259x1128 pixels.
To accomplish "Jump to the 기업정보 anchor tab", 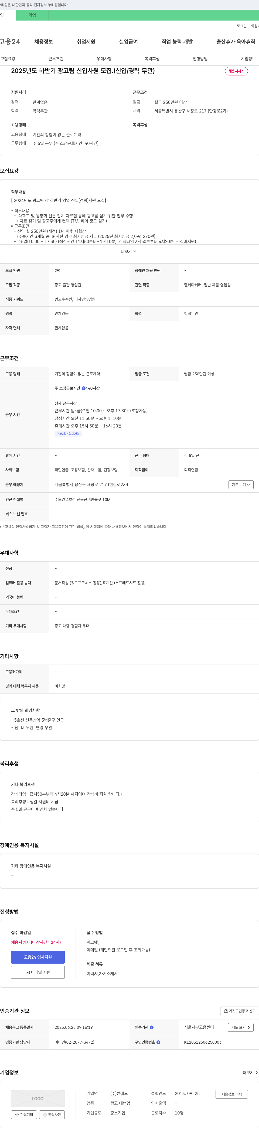I will tap(248, 59).
